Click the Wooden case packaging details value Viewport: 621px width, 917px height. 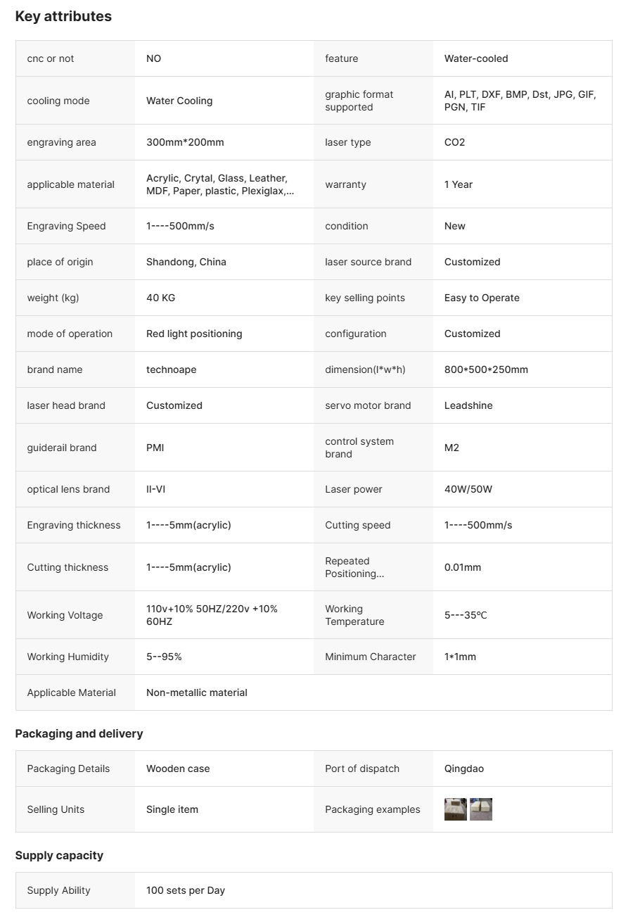pos(178,769)
